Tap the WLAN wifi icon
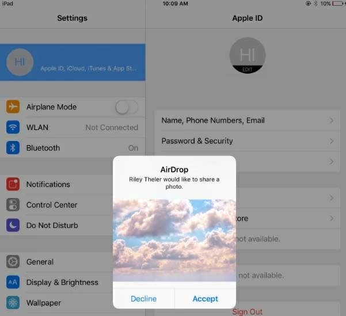The height and width of the screenshot is (316, 346). point(13,127)
